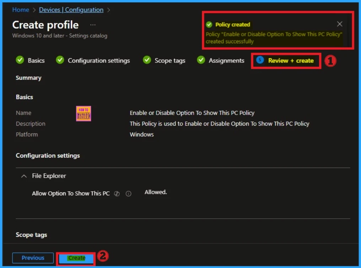Select the Review + create step
Screen dimensions: 361x268
tap(291, 60)
